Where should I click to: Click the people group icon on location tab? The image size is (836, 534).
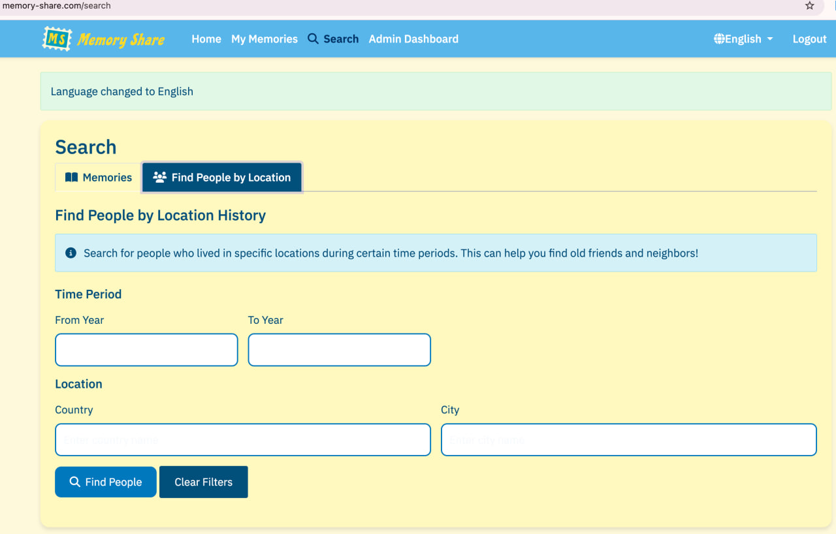click(x=159, y=178)
